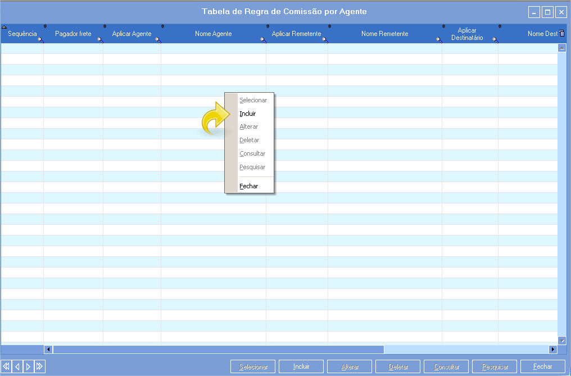Click the ascending sort triangle above Sequência
Screen dimensions: 571x376
[x=4, y=26]
